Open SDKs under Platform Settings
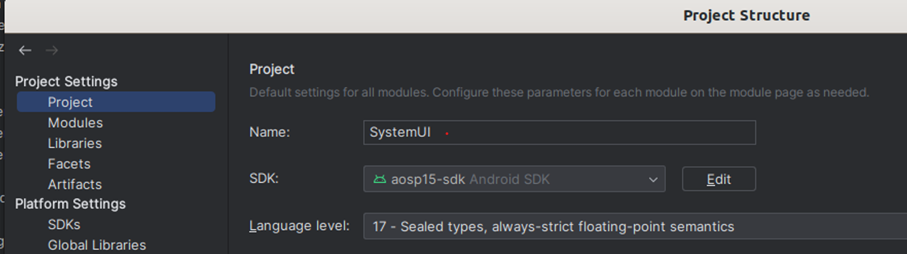This screenshot has height=254, width=907. tap(64, 224)
